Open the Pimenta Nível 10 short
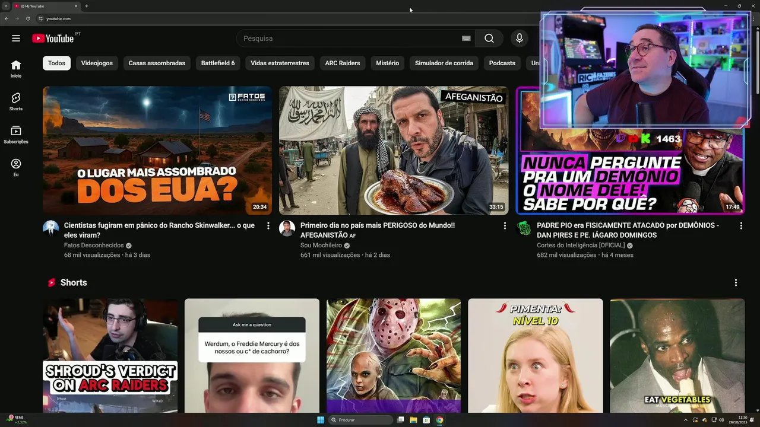The height and width of the screenshot is (427, 760). point(536,355)
